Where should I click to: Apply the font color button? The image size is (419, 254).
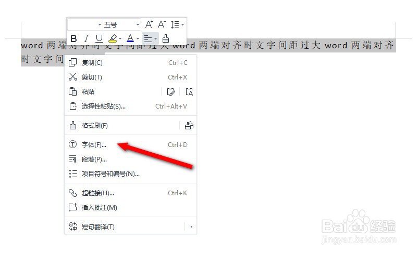tap(130, 38)
